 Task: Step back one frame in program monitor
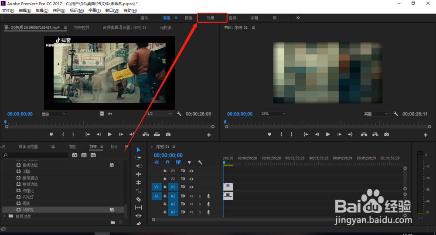coord(317,134)
